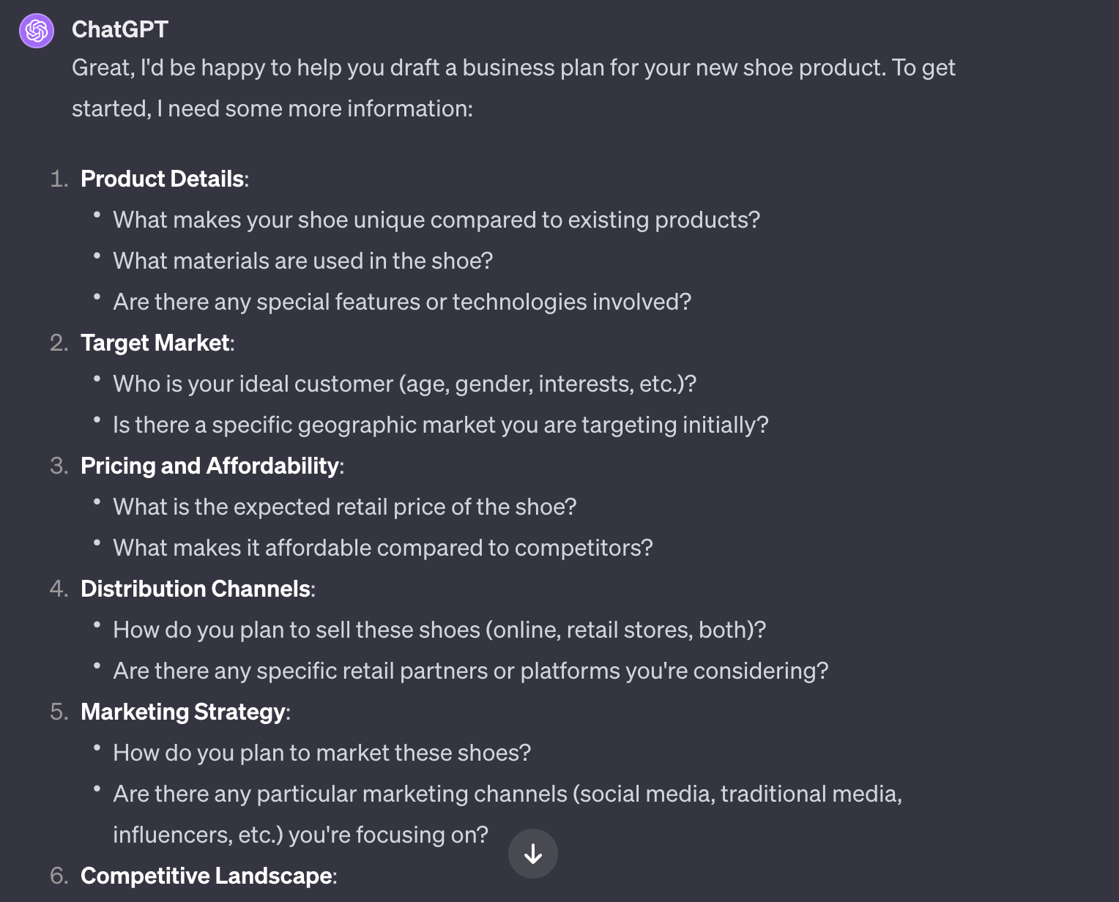Click the ChatGPT sender name

[120, 29]
